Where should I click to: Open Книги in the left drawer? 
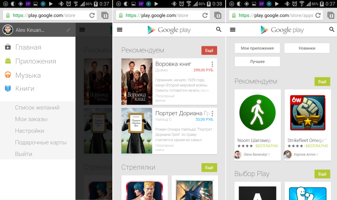[x=25, y=89]
